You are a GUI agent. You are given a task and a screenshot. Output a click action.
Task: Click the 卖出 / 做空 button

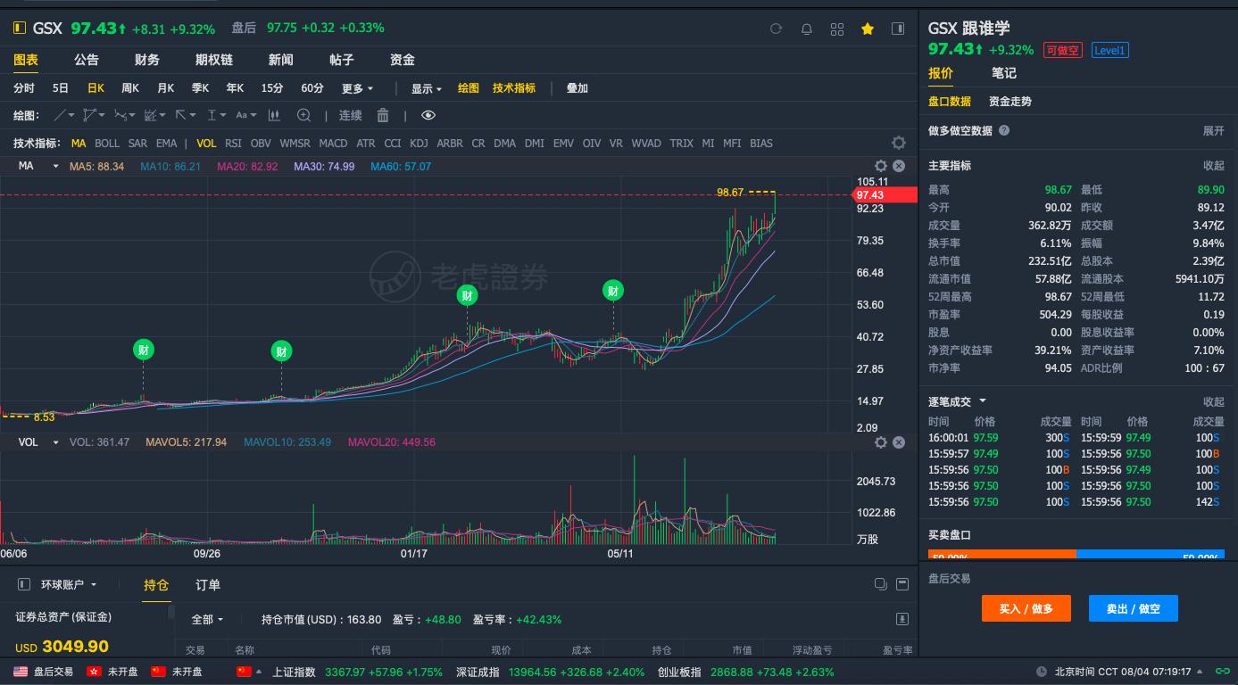coord(1134,608)
